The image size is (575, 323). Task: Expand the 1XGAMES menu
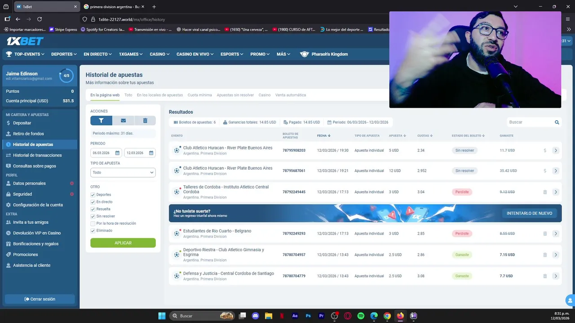click(x=131, y=54)
